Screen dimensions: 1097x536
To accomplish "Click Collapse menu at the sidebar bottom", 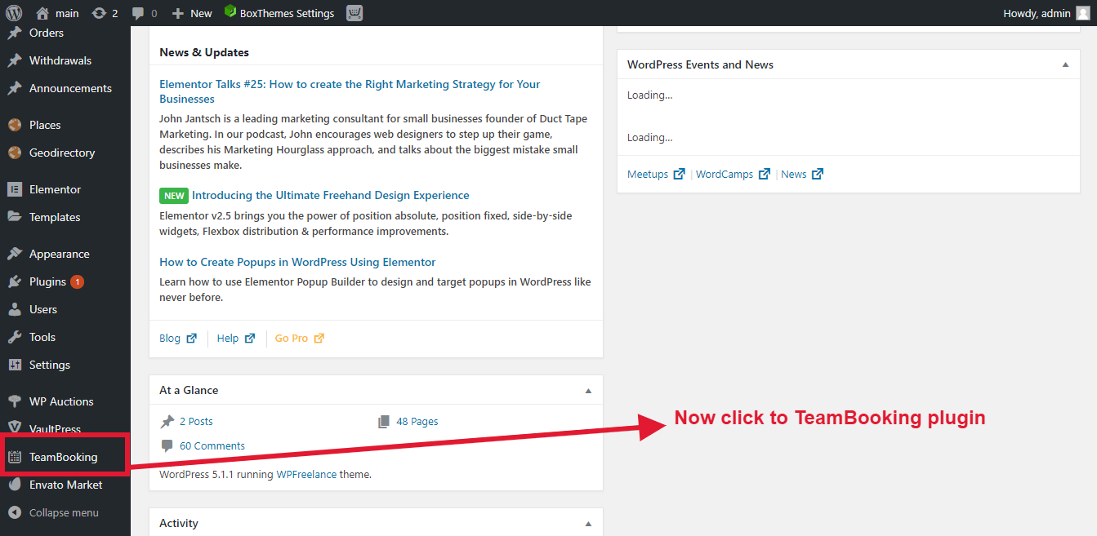I will coord(54,513).
